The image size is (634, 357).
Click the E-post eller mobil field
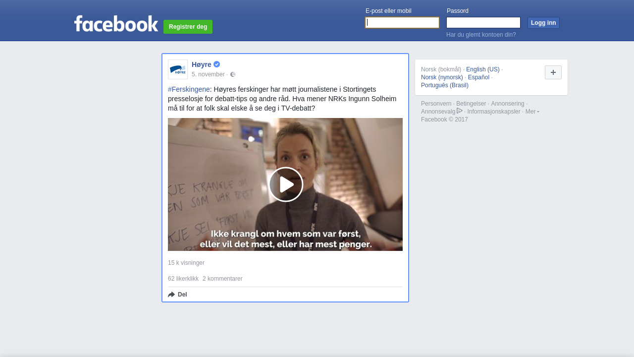[x=402, y=23]
